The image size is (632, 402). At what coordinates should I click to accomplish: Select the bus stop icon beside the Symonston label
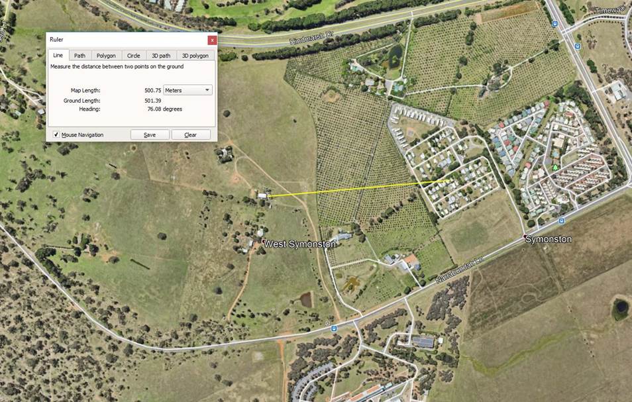562,221
